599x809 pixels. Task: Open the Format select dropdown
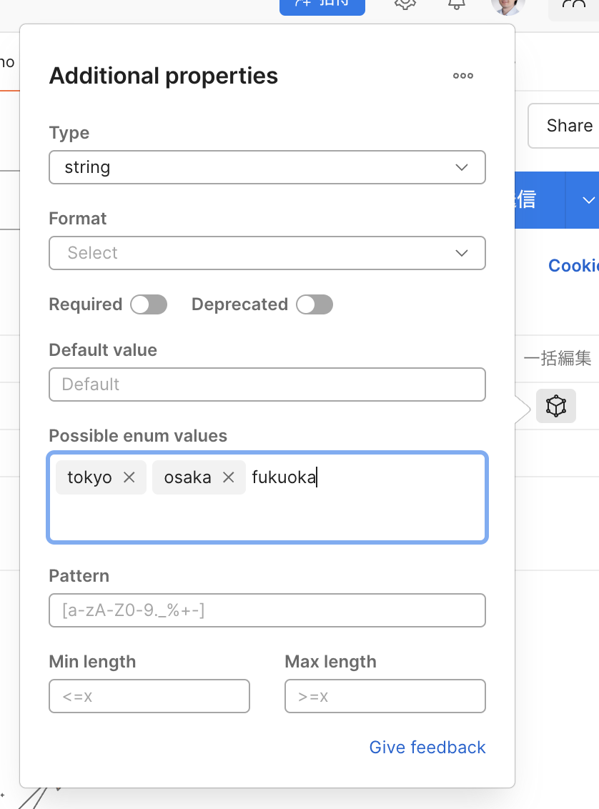coord(267,253)
